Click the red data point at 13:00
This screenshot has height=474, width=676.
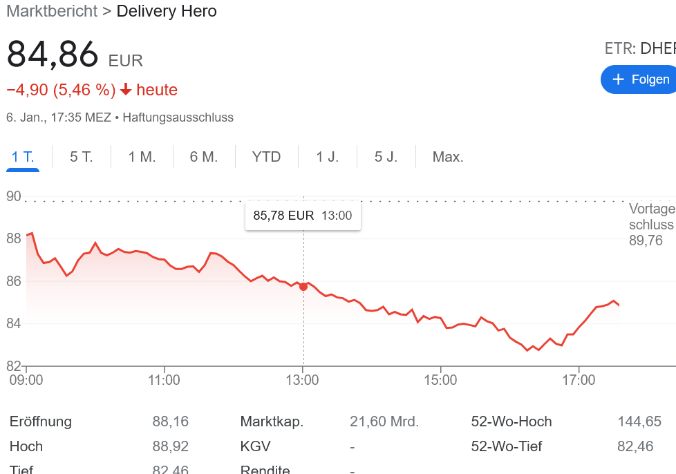(x=303, y=286)
